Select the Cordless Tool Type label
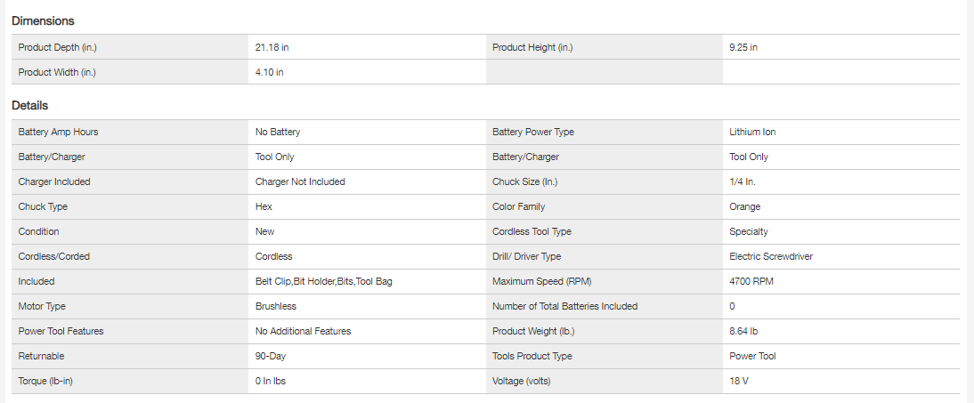Viewport: 974px width, 403px height. tap(532, 231)
